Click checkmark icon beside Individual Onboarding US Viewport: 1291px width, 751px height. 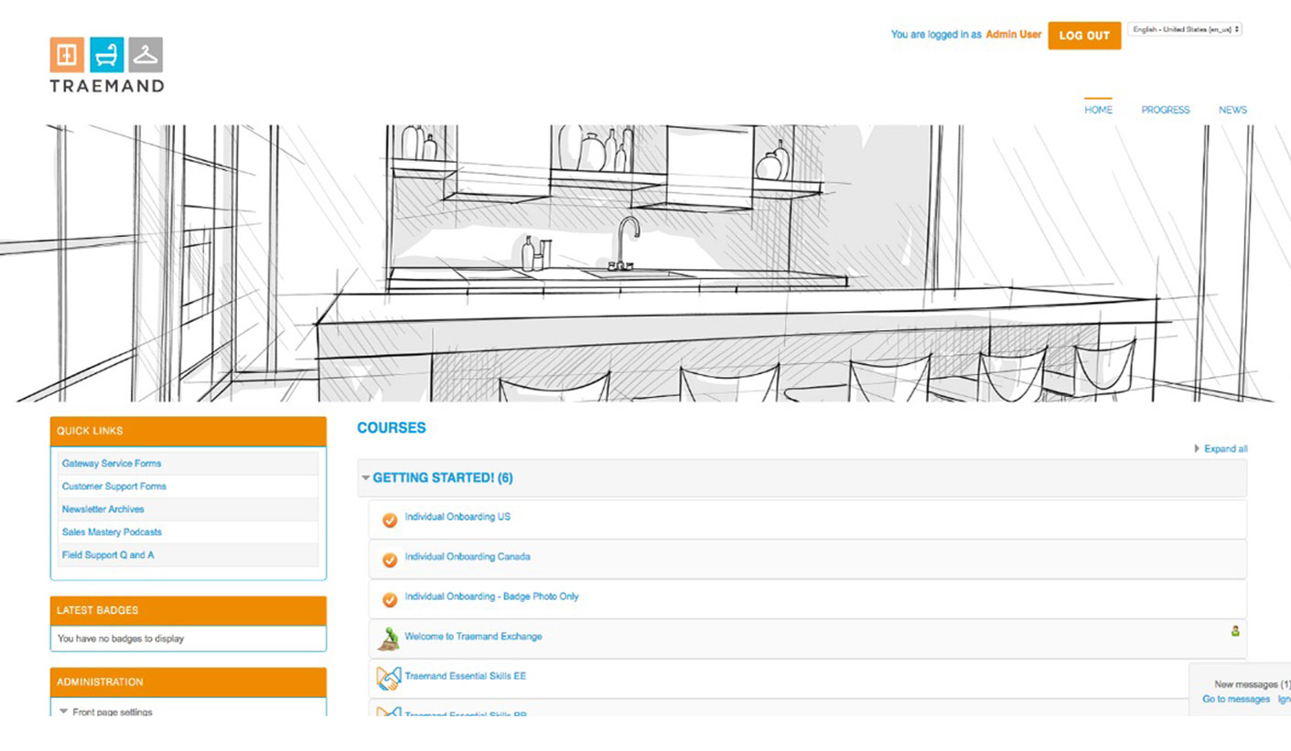click(x=390, y=520)
